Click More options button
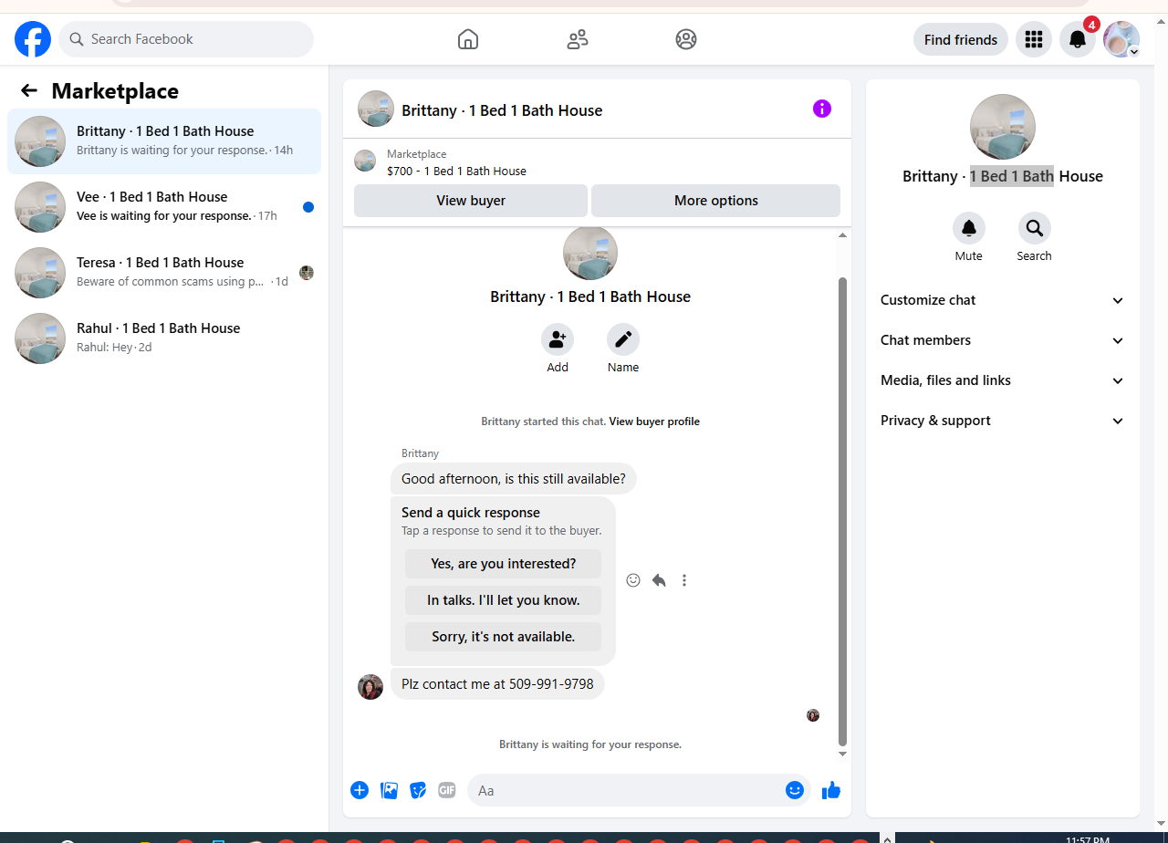Viewport: 1168px width, 843px height. [716, 201]
